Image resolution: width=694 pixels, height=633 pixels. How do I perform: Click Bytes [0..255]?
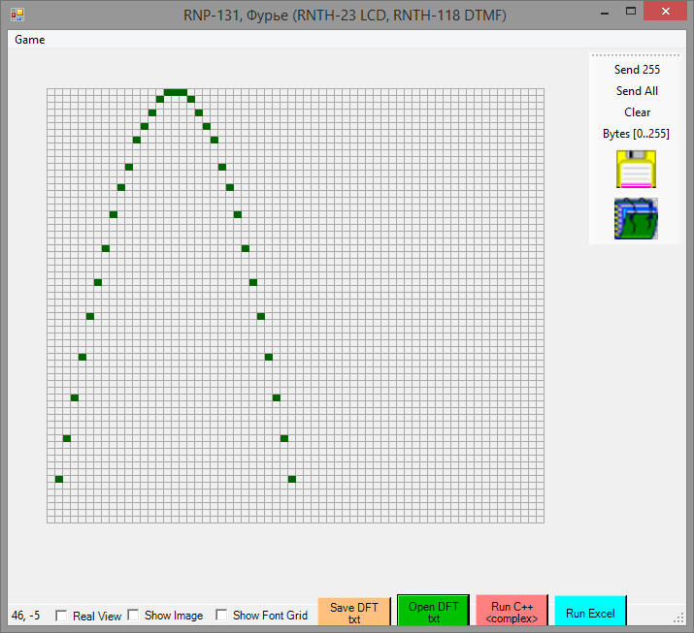coord(636,134)
